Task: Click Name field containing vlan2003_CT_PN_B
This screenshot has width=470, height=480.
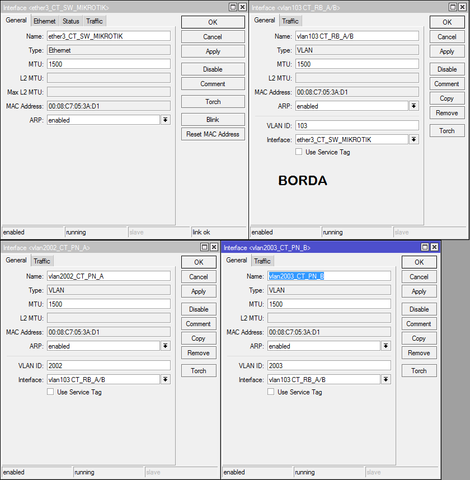Action: tap(329, 276)
